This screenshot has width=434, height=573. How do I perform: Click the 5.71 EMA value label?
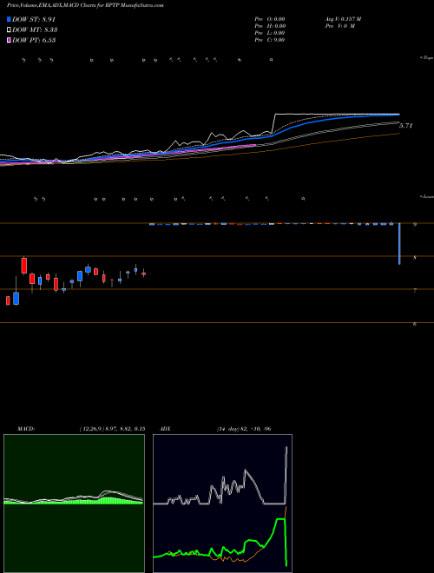tap(405, 126)
